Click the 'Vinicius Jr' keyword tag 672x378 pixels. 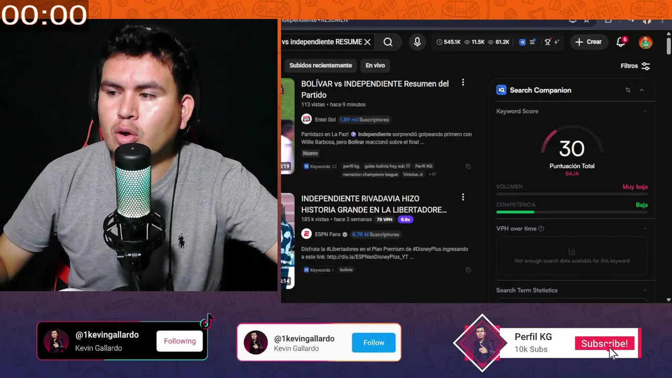pos(413,174)
